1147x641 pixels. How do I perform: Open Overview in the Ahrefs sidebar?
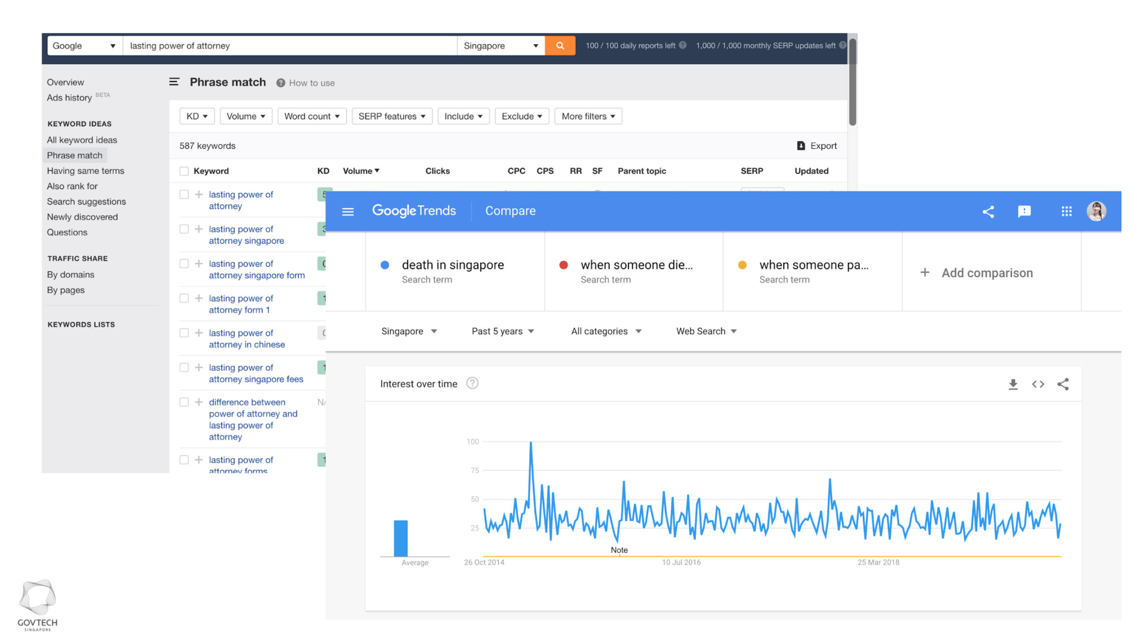pyautogui.click(x=65, y=82)
